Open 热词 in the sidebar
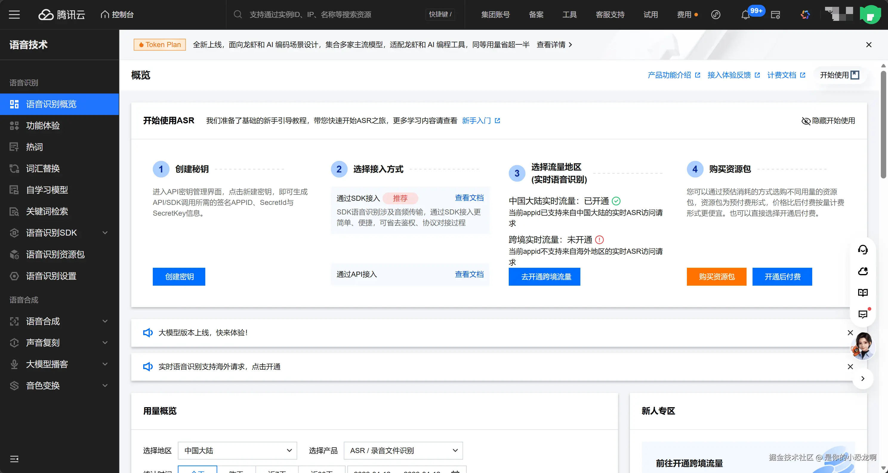Image resolution: width=888 pixels, height=473 pixels. (35, 147)
